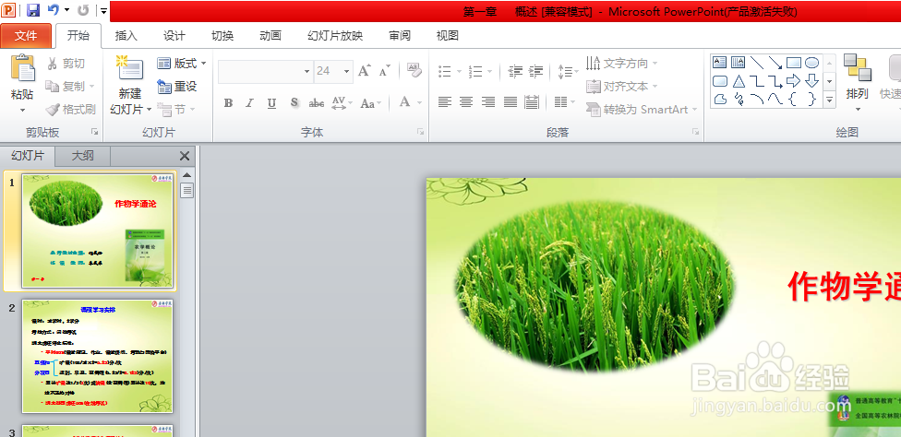Increase the list indent level
Viewport: 901px width, 437px height.
[x=535, y=71]
